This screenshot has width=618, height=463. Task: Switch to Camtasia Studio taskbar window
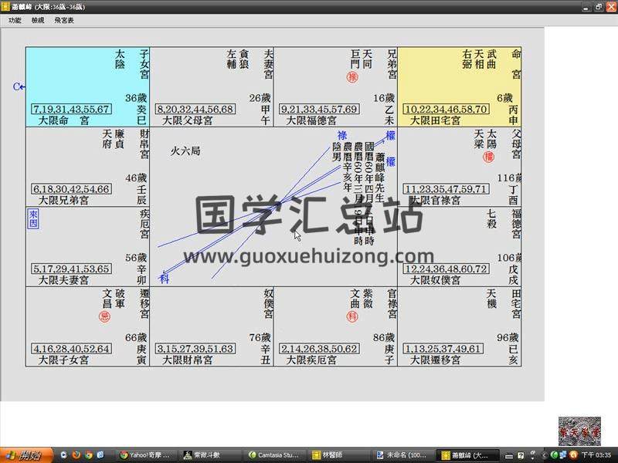pos(273,455)
